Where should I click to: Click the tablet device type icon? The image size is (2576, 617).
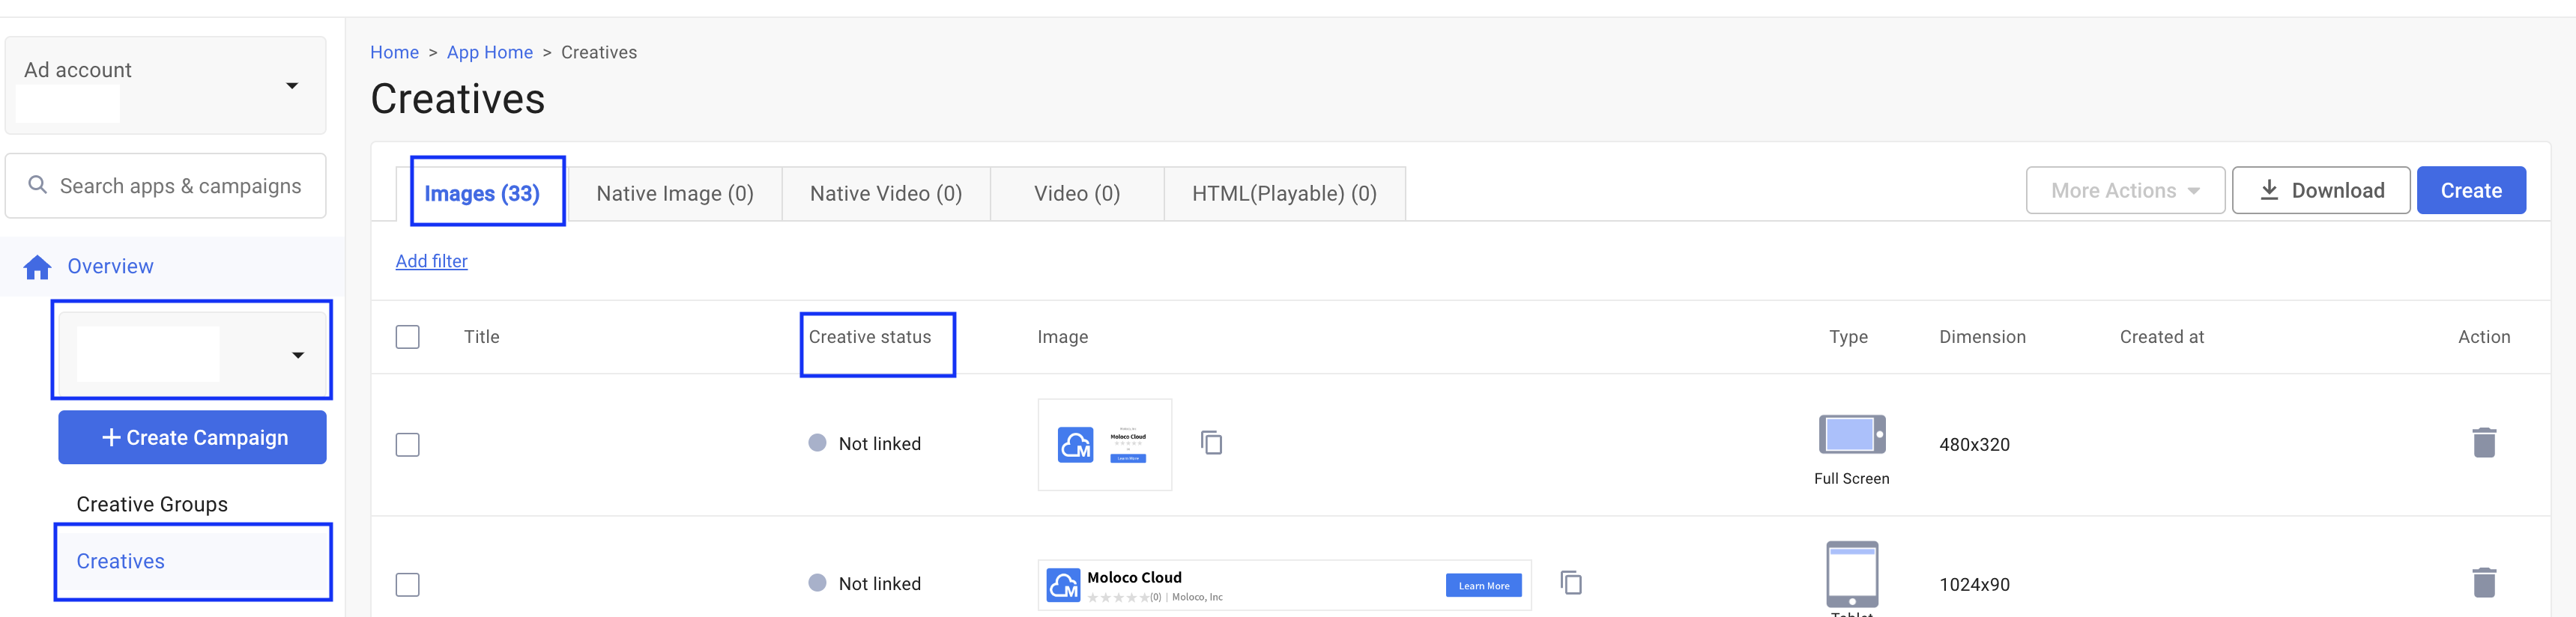[x=1851, y=574]
